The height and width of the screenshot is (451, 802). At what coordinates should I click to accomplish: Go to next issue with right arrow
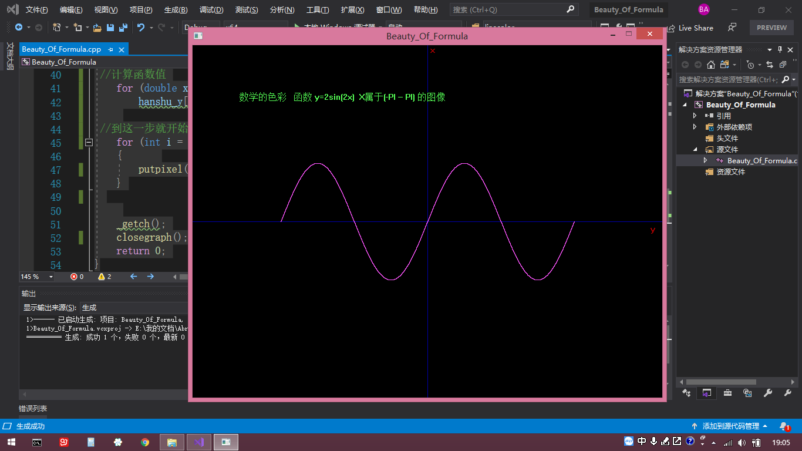(150, 276)
